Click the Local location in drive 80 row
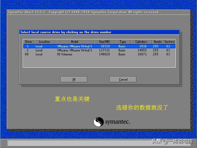The width and height of the screenshot is (197, 148). tap(39, 54)
